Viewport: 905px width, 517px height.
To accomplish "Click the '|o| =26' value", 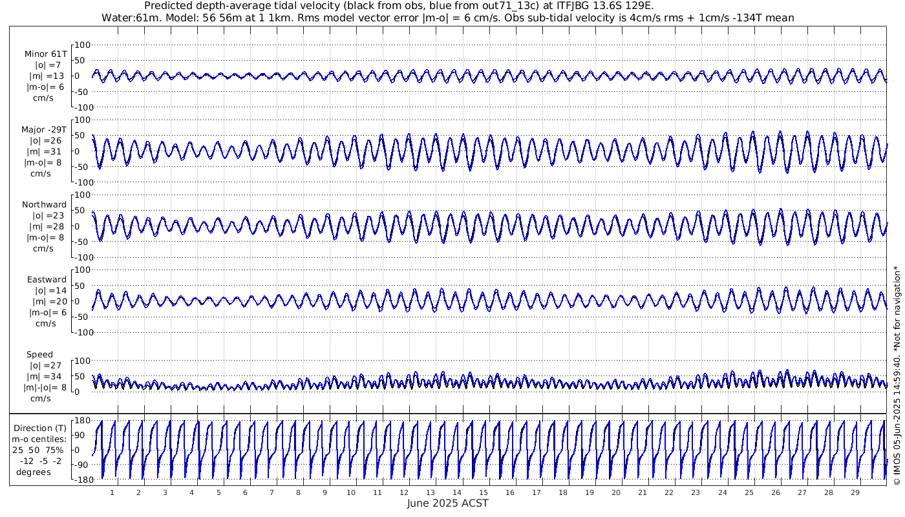I will [x=47, y=140].
